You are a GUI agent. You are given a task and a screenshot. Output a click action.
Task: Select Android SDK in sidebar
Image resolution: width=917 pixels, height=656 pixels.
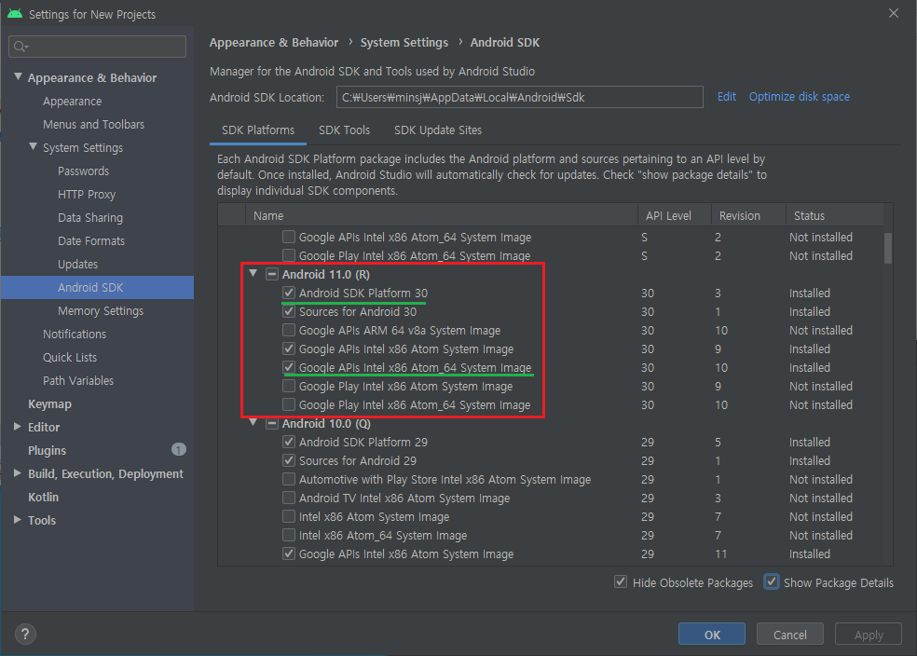[x=97, y=288]
